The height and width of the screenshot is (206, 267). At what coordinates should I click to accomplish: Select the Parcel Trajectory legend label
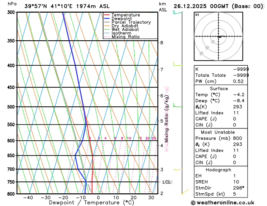131,22
